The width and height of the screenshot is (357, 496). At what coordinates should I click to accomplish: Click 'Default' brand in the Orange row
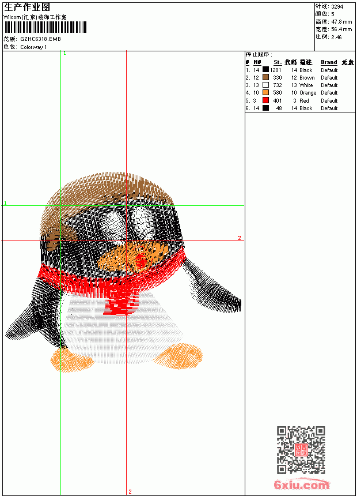[329, 93]
